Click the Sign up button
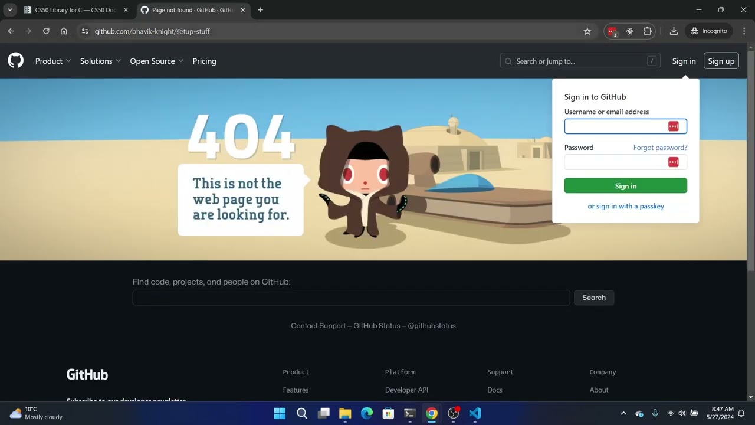The height and width of the screenshot is (425, 755). tap(721, 61)
